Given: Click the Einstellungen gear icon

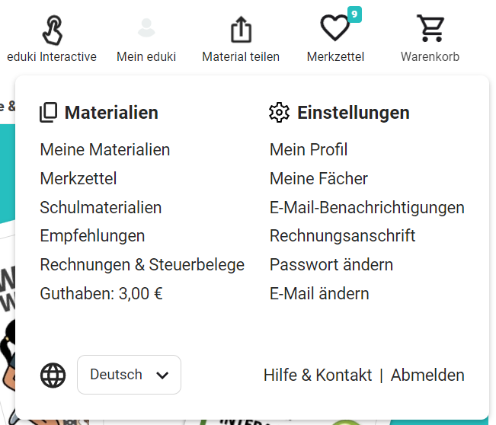Looking at the screenshot, I should click(x=280, y=113).
